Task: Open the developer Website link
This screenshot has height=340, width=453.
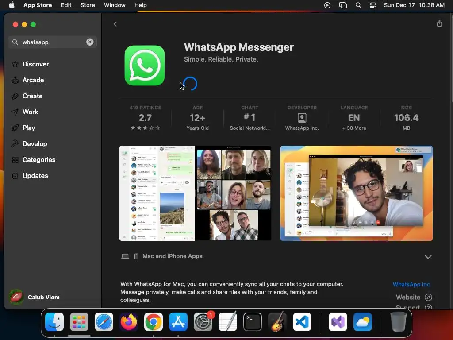Action: [414, 297]
